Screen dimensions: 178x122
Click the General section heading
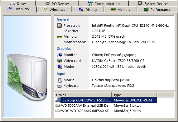coord(63,19)
